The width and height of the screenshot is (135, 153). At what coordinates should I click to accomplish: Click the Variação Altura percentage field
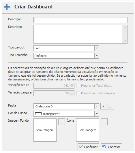click(52, 86)
